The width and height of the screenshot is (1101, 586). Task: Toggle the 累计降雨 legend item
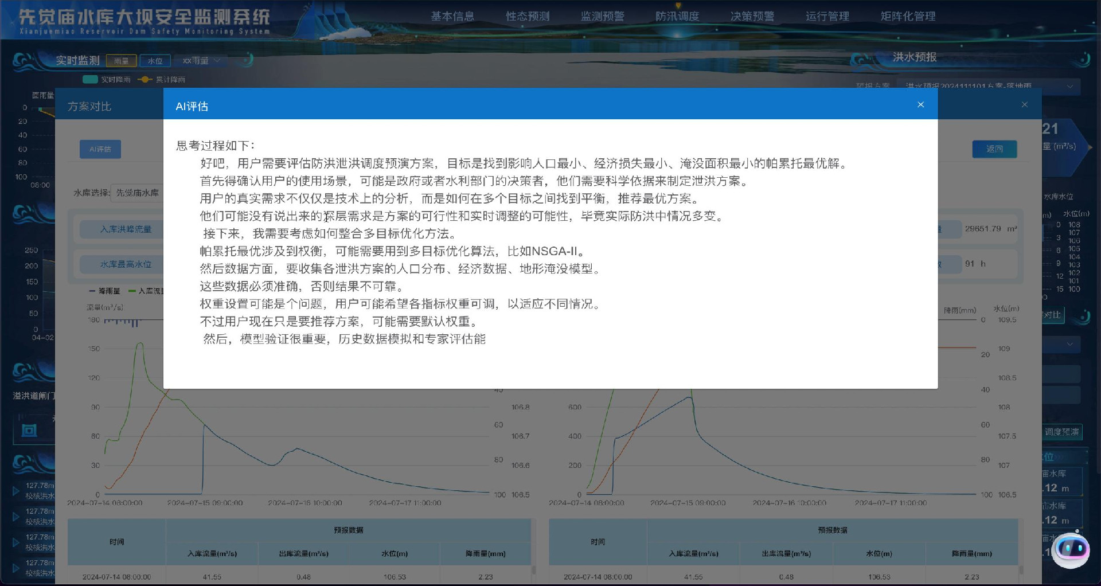coord(162,79)
